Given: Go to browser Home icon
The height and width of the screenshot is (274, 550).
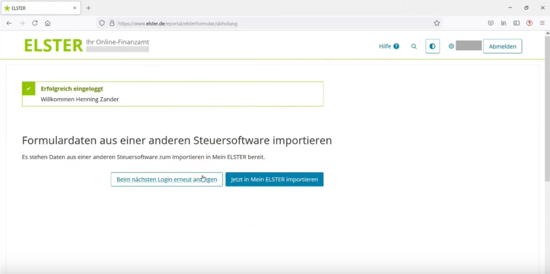Looking at the screenshot, I should click(x=47, y=23).
